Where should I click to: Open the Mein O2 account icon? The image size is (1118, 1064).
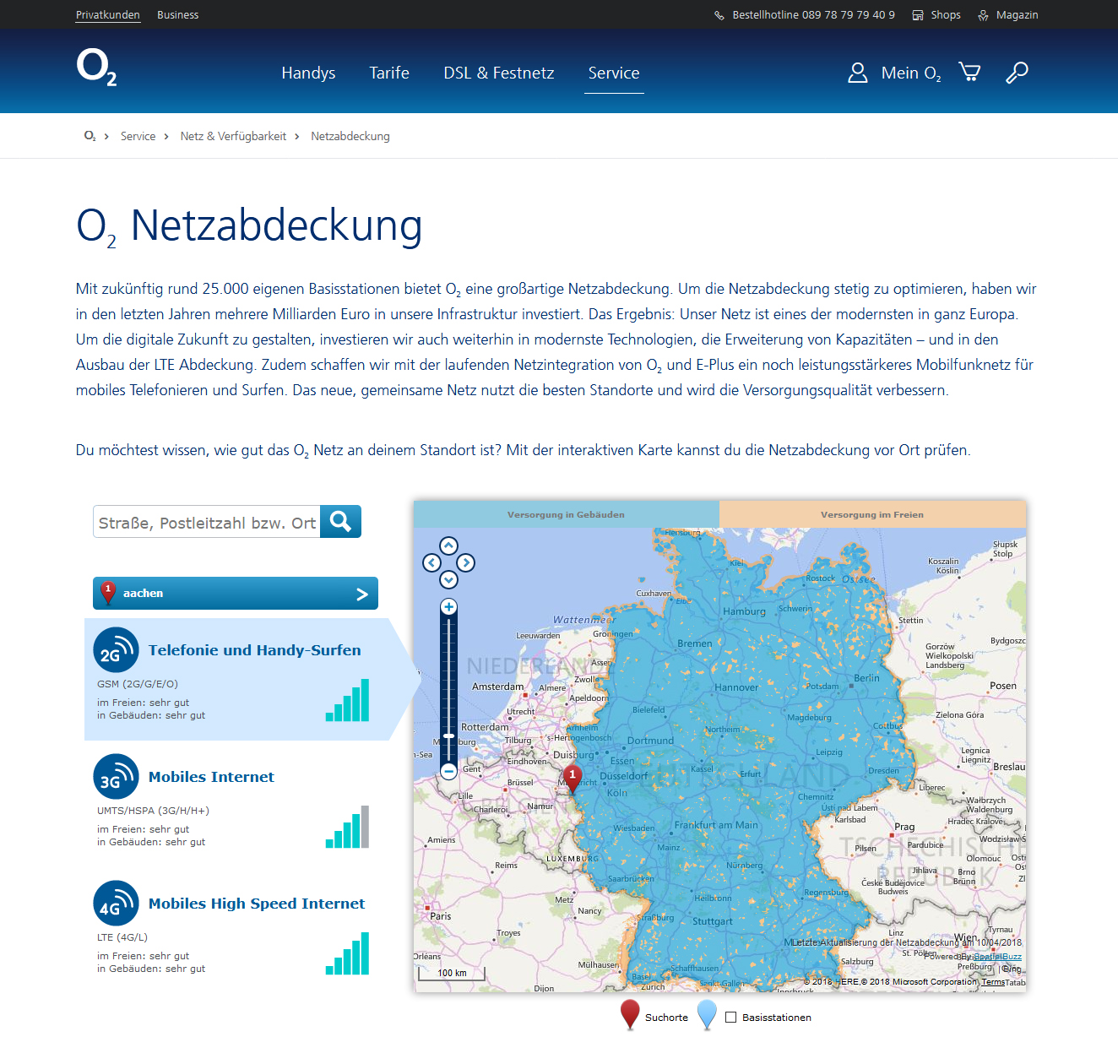858,73
